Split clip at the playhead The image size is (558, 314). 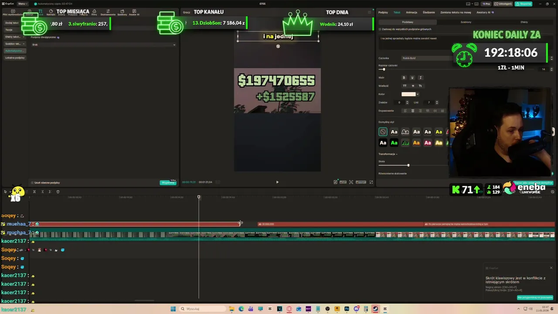34,191
